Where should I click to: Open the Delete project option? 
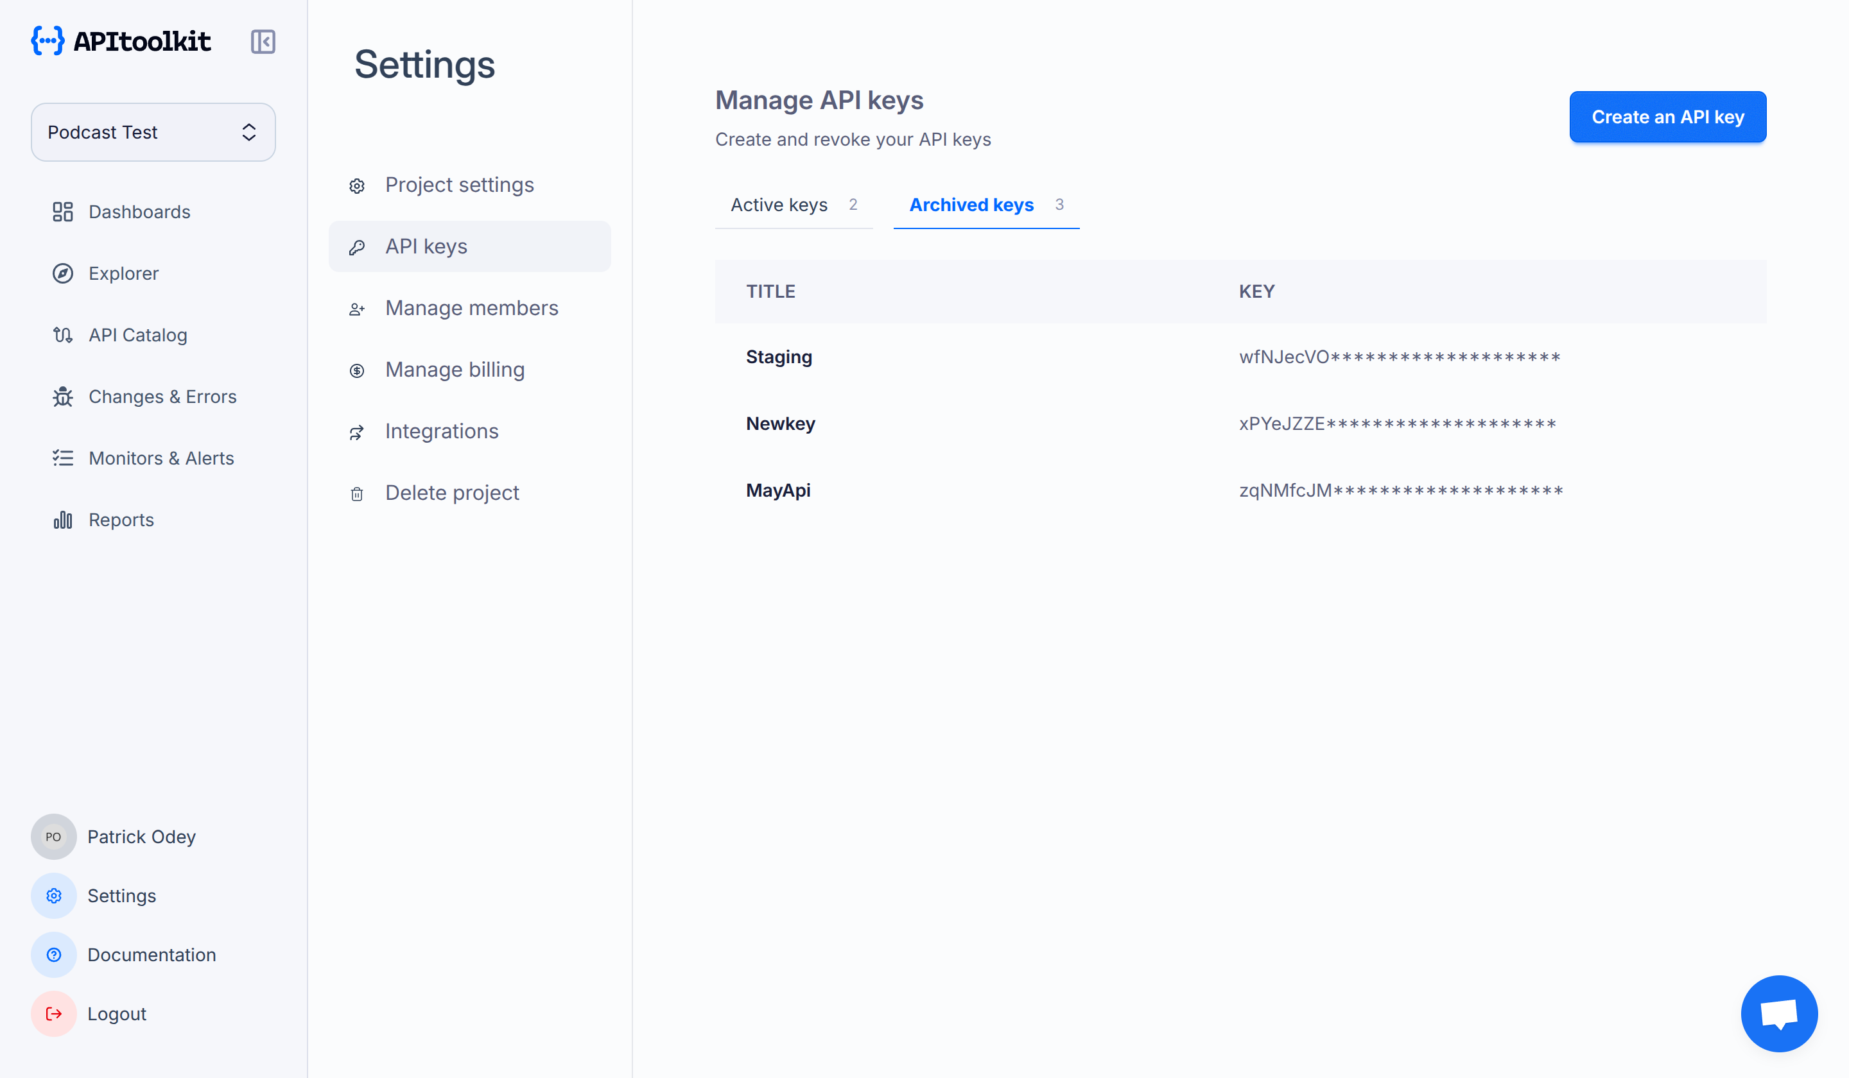click(452, 492)
